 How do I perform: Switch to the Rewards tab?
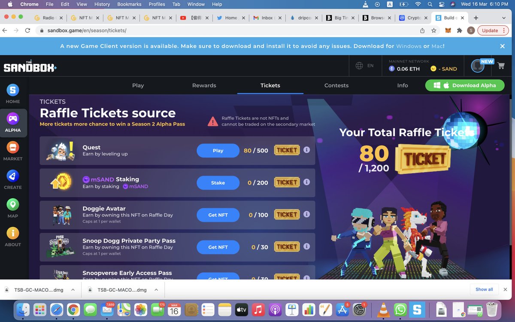tap(204, 85)
